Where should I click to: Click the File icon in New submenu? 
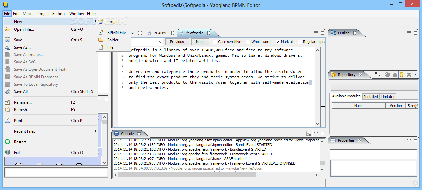coord(101,47)
